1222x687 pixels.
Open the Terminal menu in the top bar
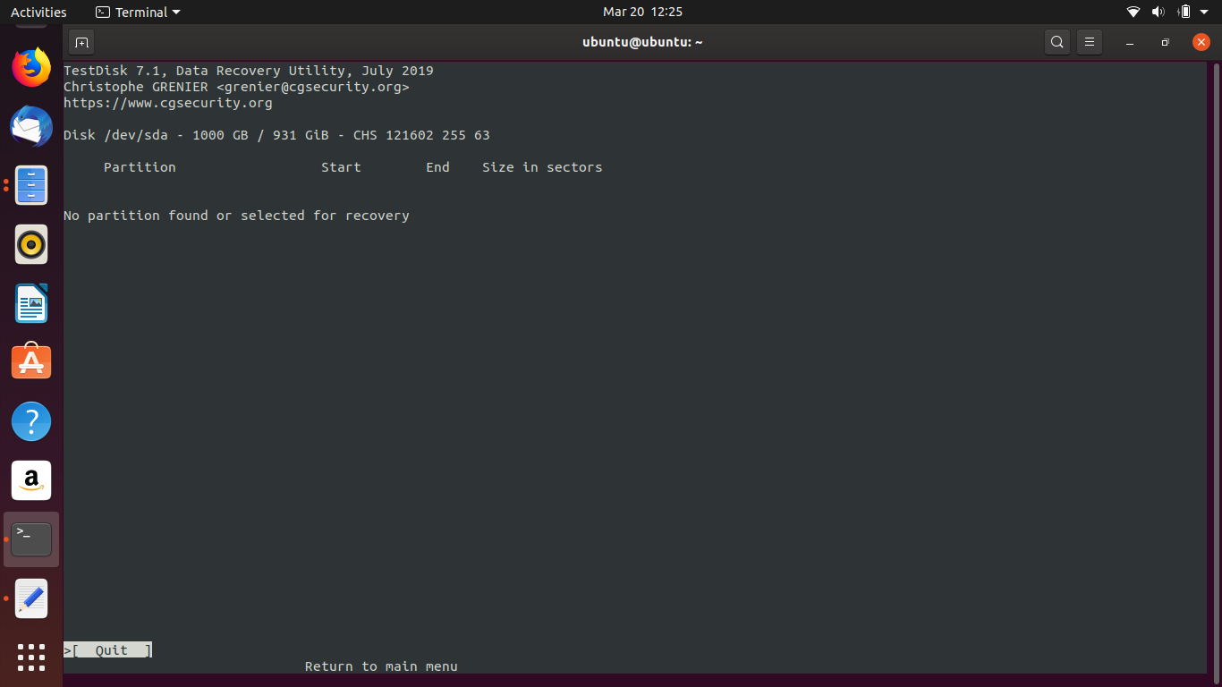137,12
